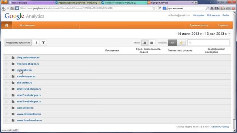Switch to hierarchical tree view mode
Screen dimensions: 237x133
tap(145, 43)
